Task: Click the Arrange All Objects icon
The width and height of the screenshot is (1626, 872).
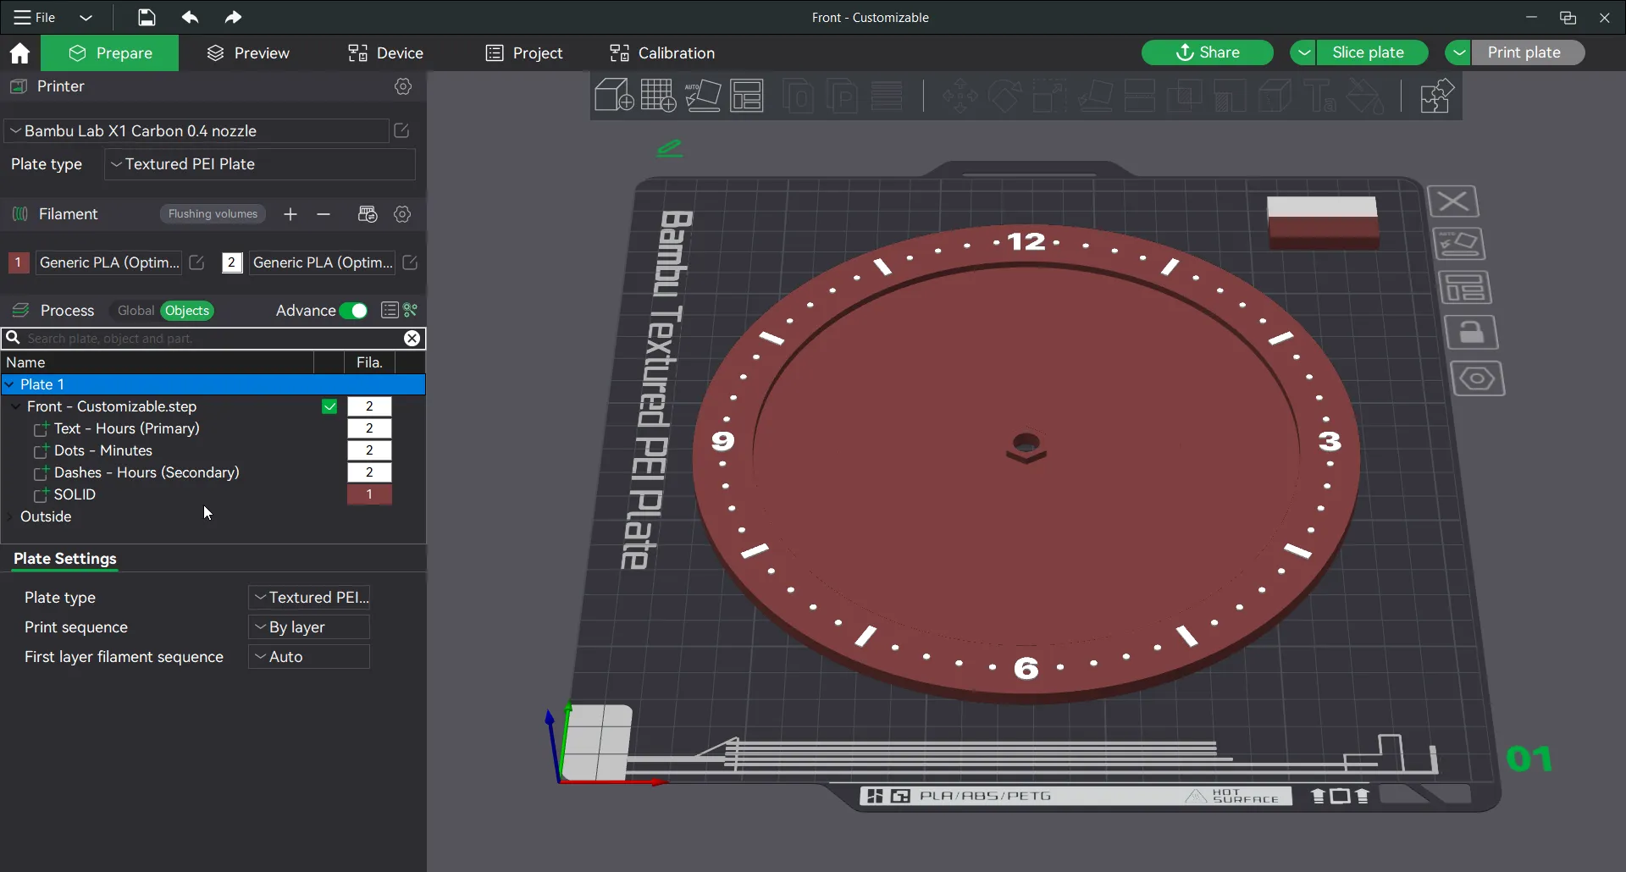Action: coord(747,96)
